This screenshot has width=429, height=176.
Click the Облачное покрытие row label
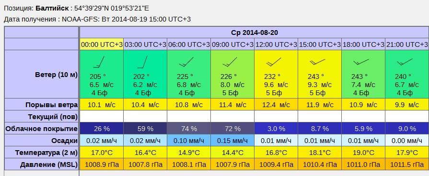(42, 129)
